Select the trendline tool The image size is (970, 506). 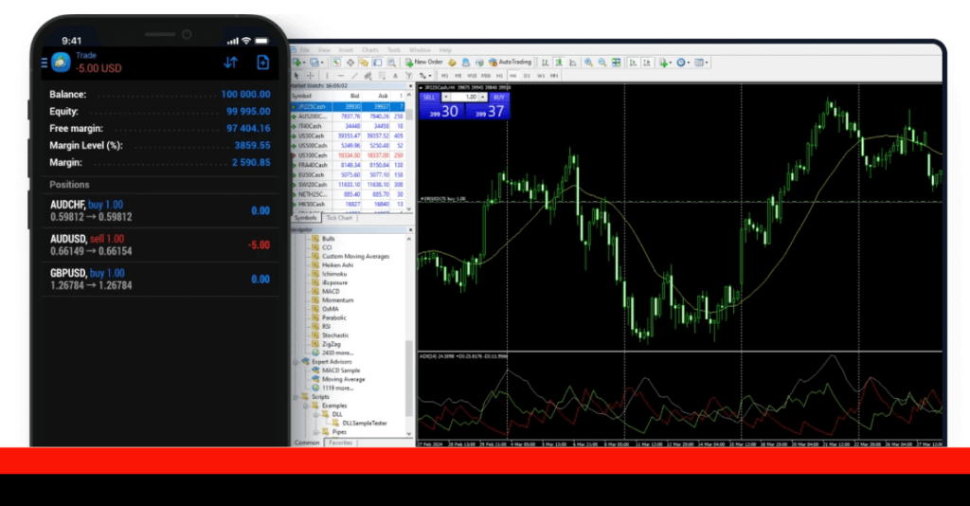(x=354, y=76)
